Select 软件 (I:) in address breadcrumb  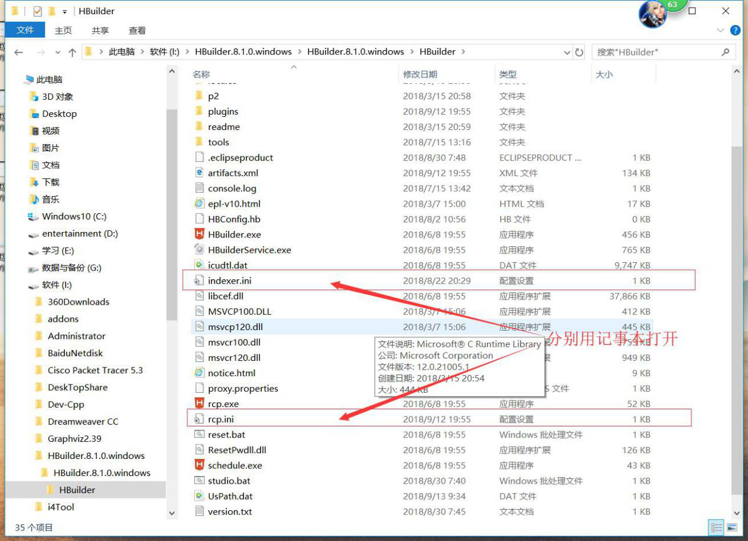pos(165,52)
